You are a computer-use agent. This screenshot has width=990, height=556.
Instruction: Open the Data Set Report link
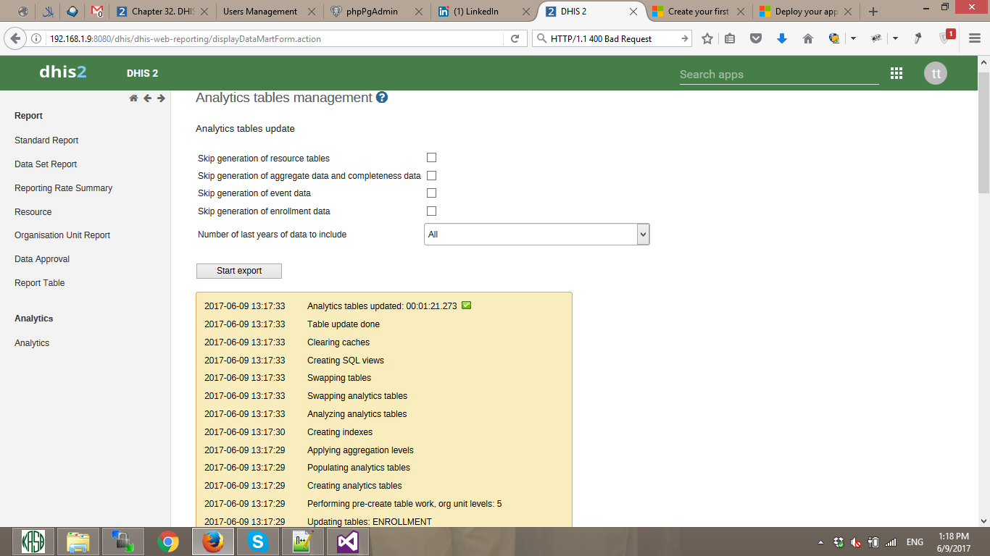tap(46, 164)
